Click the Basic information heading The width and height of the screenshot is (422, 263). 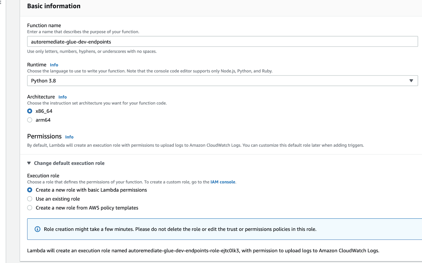54,6
